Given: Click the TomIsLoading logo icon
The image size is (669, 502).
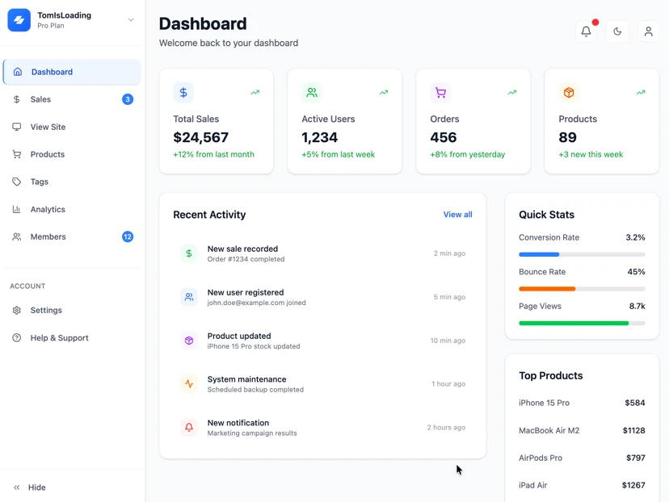Looking at the screenshot, I should 19,20.
